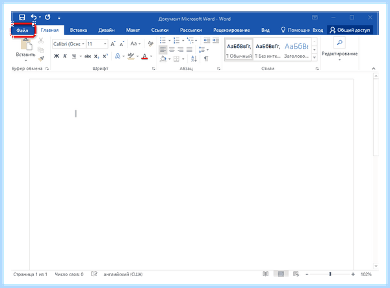Image resolution: width=390 pixels, height=288 pixels.
Task: Open the Шрифт dialog launcher
Action: (153, 69)
